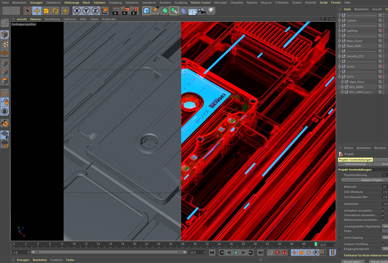Viewport: 388px width, 263px height.
Task: Select the Move tool in the top toolbar
Action: tap(37, 11)
